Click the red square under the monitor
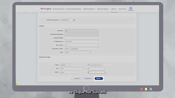The width and height of the screenshot is (175, 98). [141, 89]
